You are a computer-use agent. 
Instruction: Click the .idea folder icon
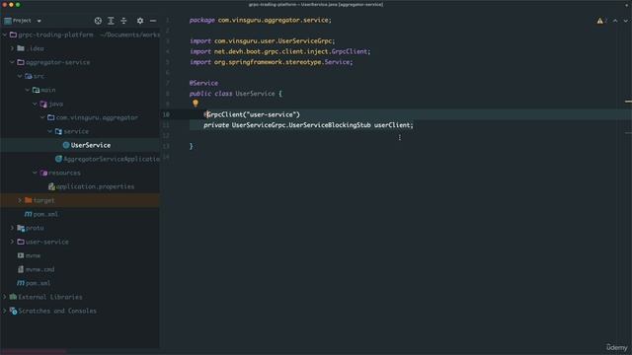tap(21, 48)
